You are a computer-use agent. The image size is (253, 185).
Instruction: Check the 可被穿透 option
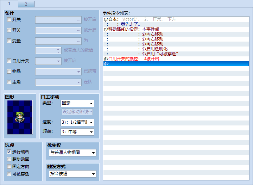9,174
